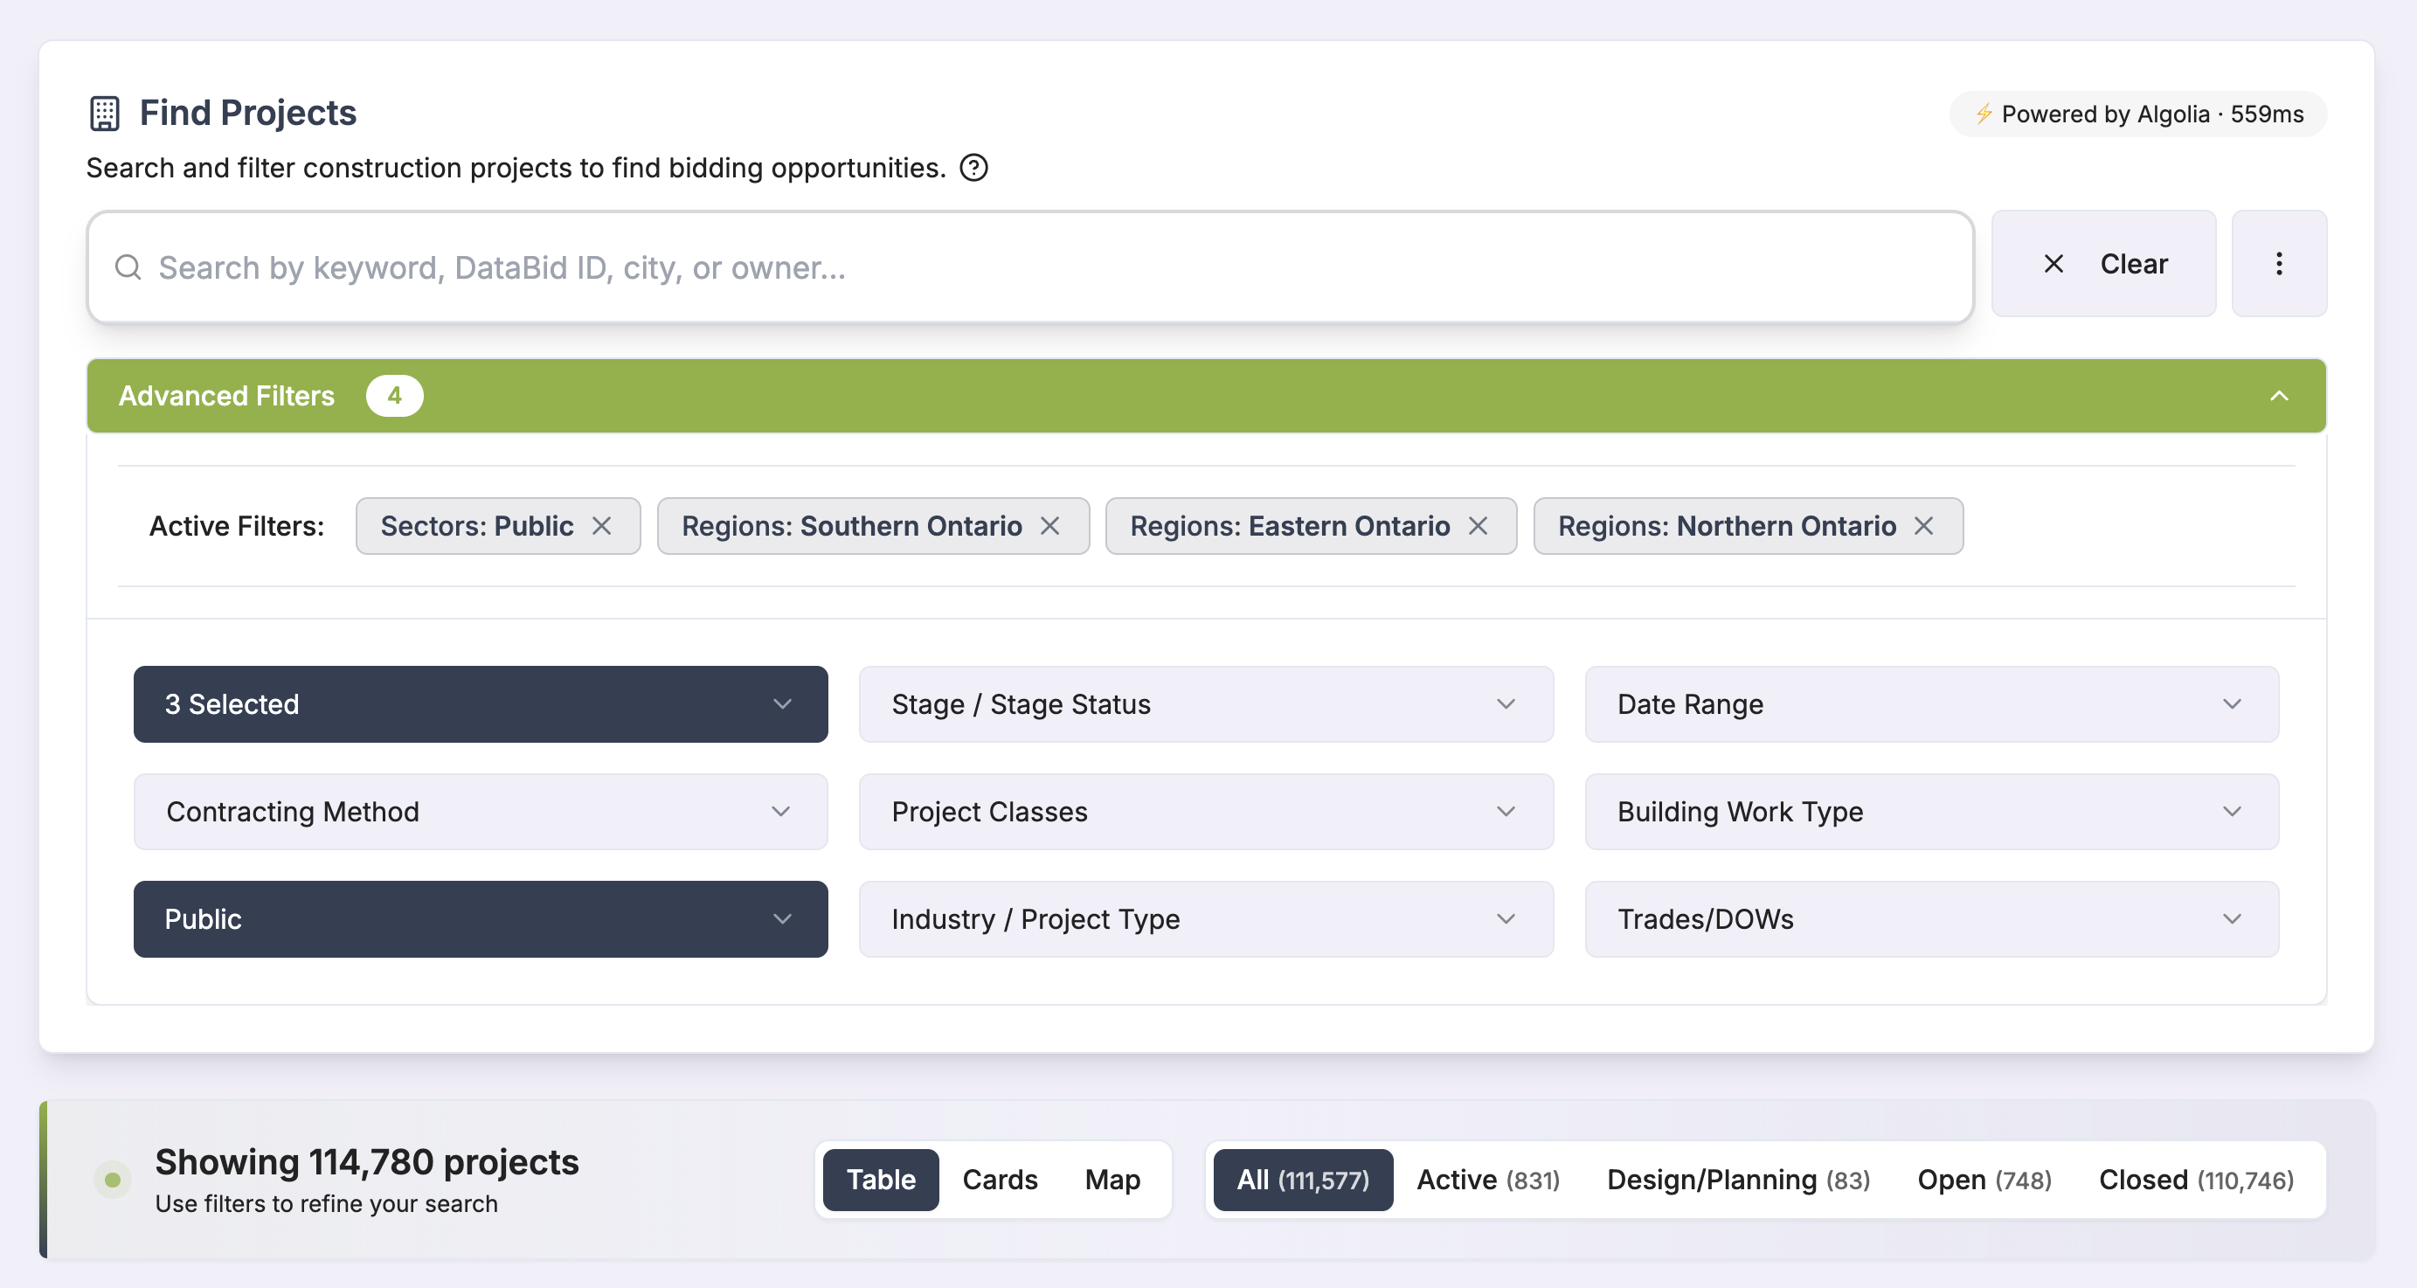
Task: Open the Trades/DOWs dropdown
Action: [x=1931, y=919]
